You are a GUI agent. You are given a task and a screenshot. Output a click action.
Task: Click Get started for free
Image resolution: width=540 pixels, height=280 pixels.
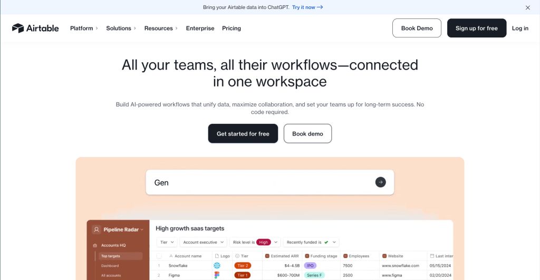[x=243, y=133]
